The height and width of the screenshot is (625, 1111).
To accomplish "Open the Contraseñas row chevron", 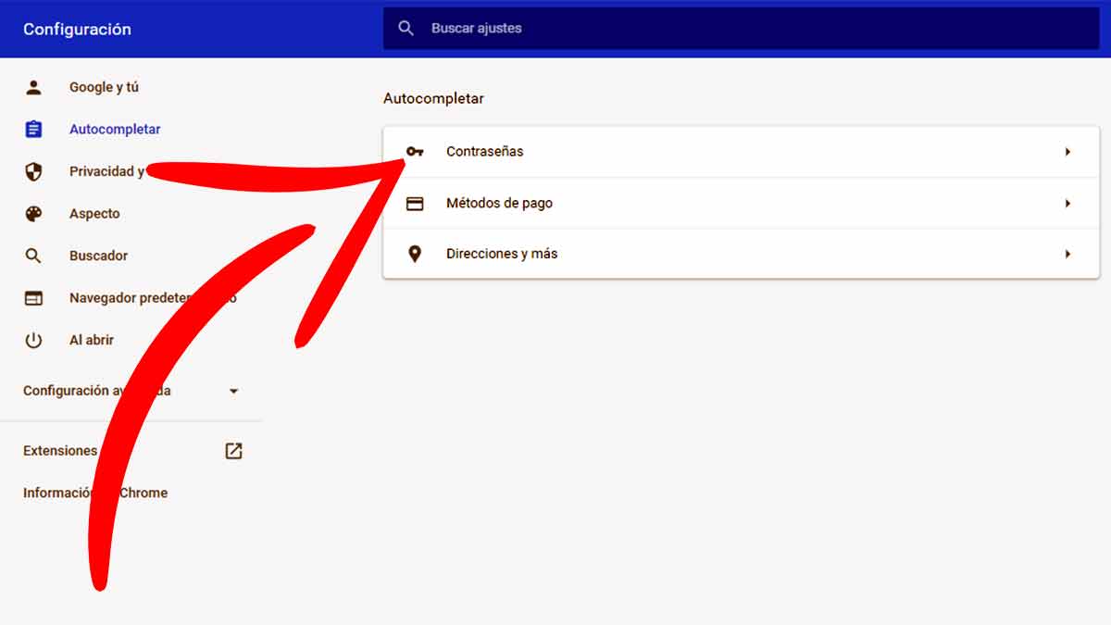I will [x=1068, y=151].
